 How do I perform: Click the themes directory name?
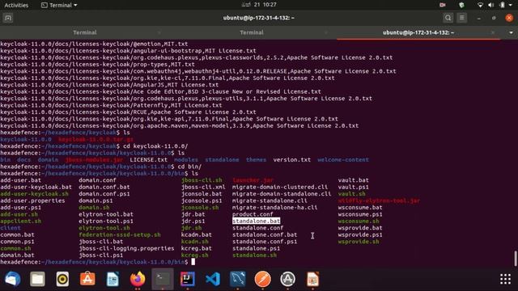[x=256, y=160]
